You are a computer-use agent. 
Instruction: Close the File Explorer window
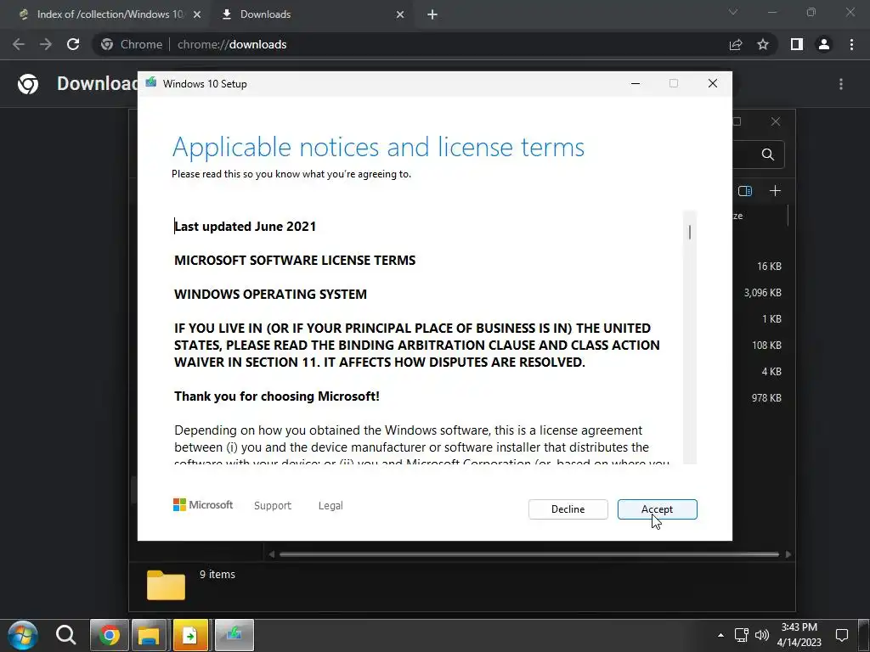pos(776,121)
